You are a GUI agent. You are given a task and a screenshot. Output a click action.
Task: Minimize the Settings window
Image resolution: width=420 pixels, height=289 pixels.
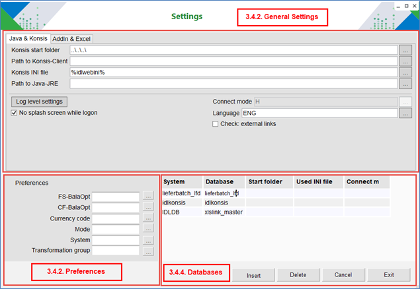point(398,6)
